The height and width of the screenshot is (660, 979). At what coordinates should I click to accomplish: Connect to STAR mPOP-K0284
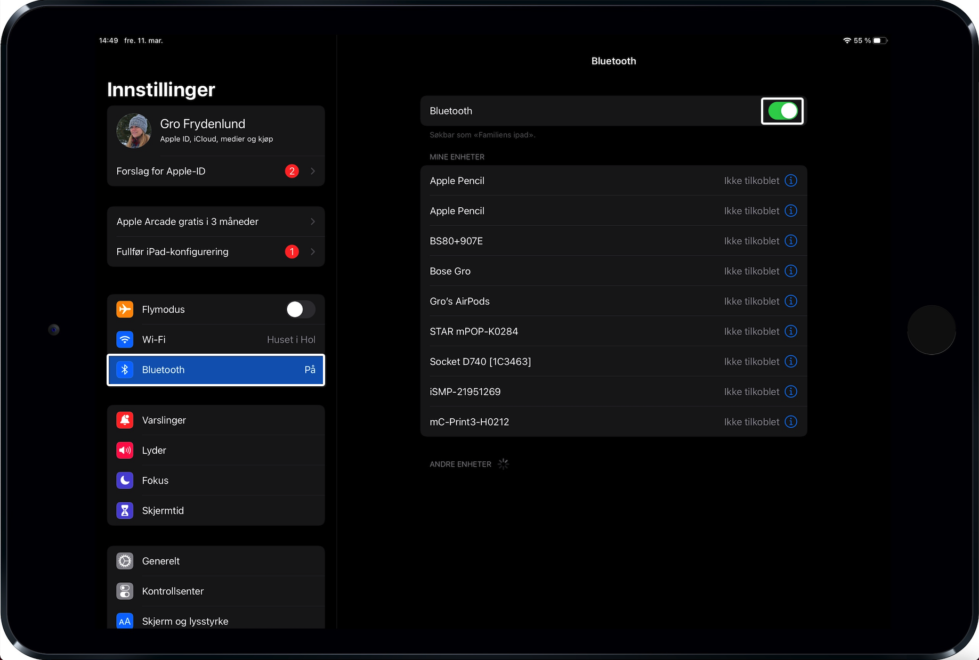pos(613,331)
